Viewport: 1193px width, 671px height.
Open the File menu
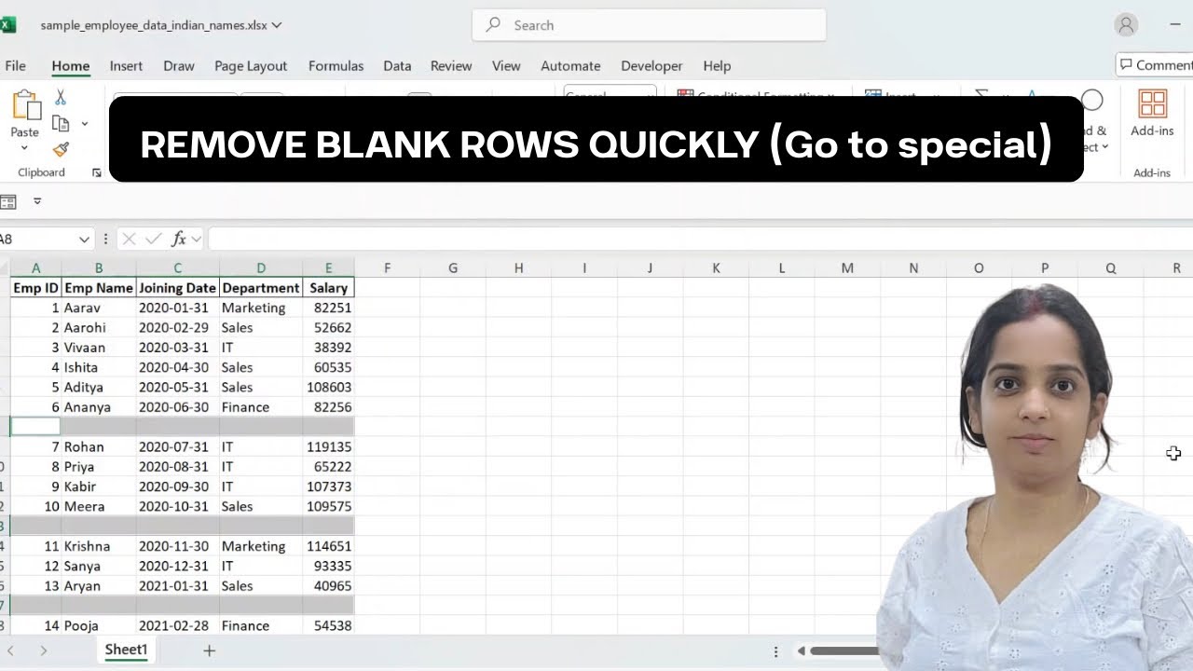[x=15, y=65]
